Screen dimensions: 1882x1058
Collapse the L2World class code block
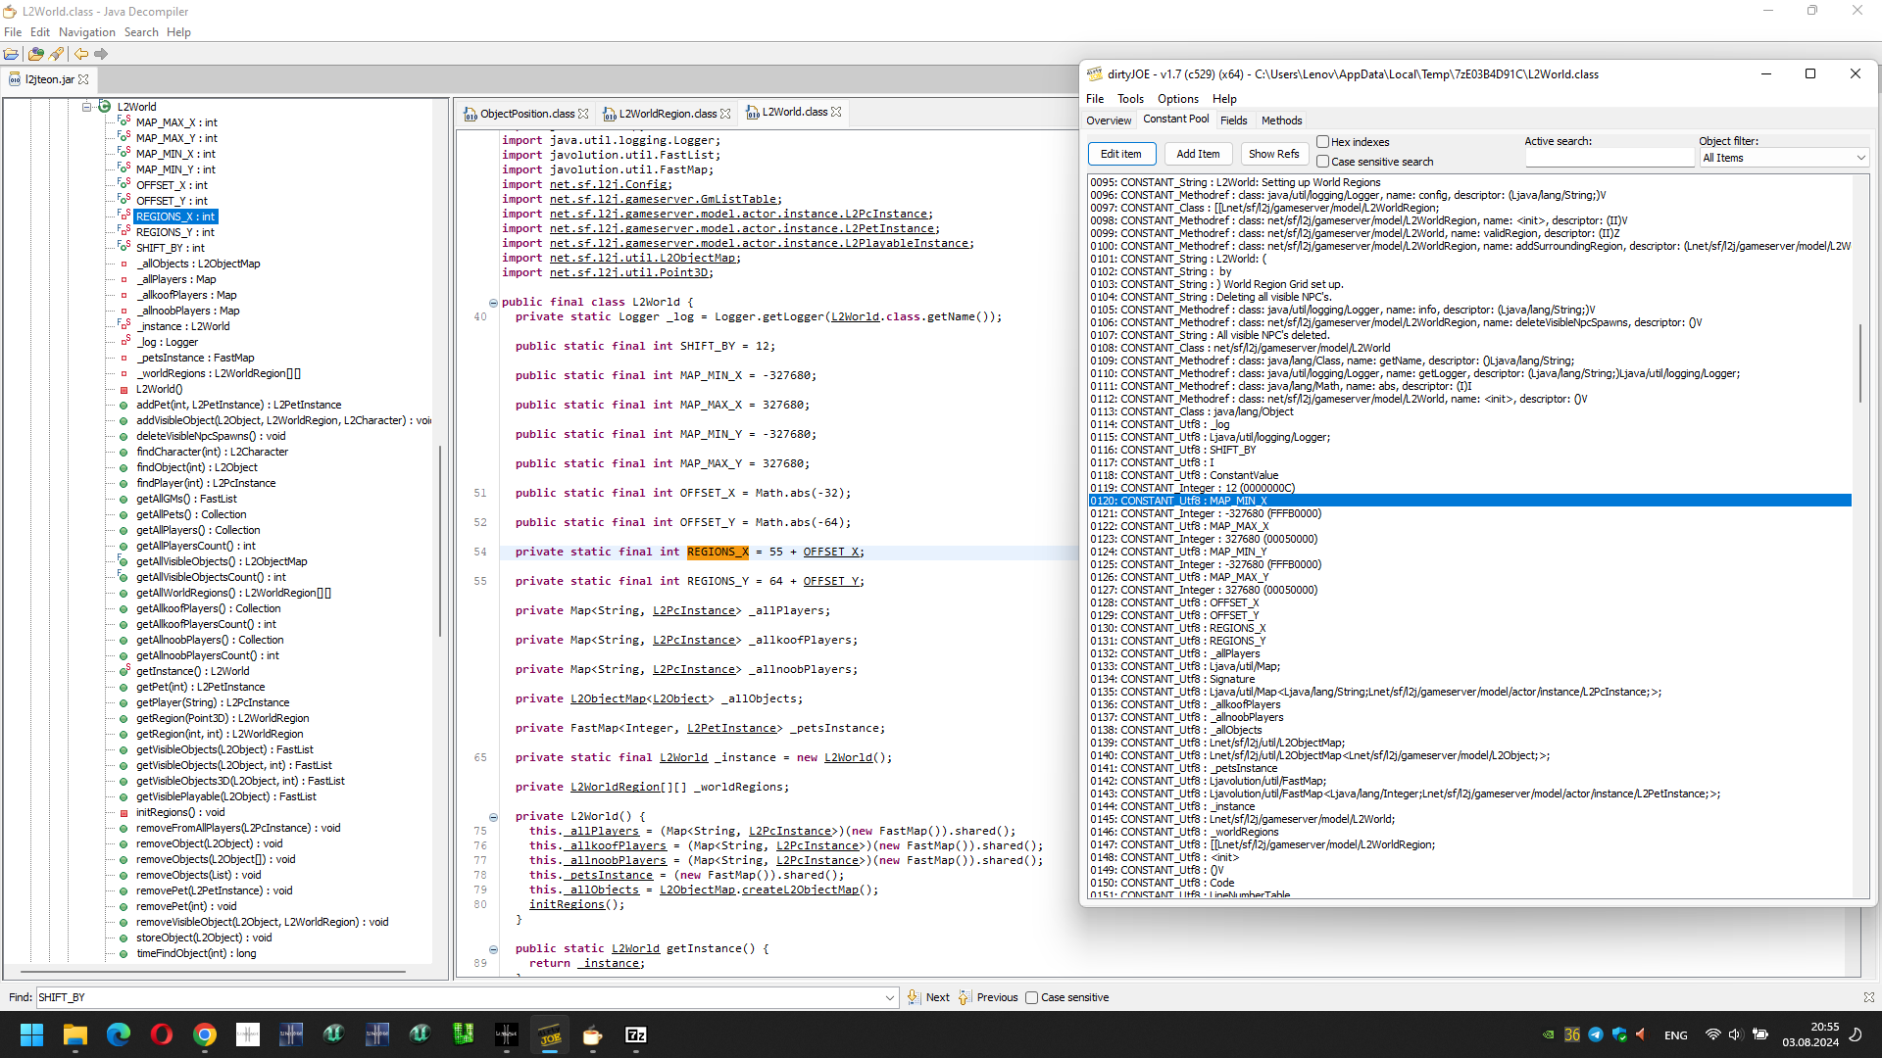pos(493,303)
